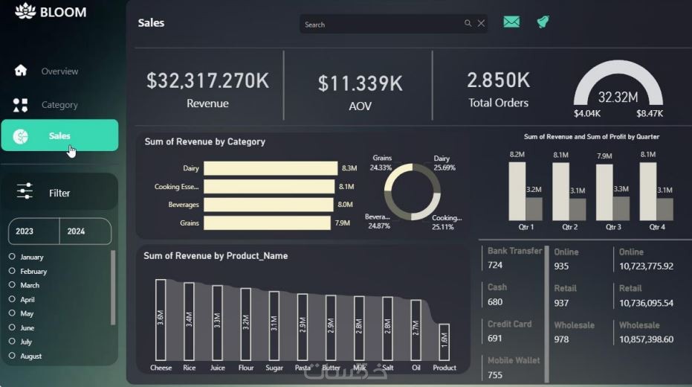Click into the Search input field
Image resolution: width=692 pixels, height=387 pixels.
click(x=382, y=25)
